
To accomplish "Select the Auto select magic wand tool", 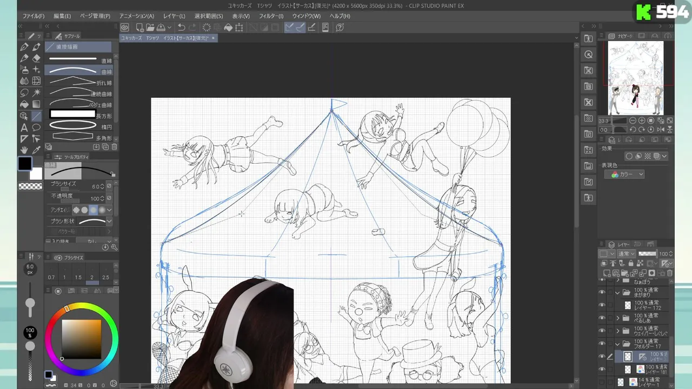I will click(36, 93).
